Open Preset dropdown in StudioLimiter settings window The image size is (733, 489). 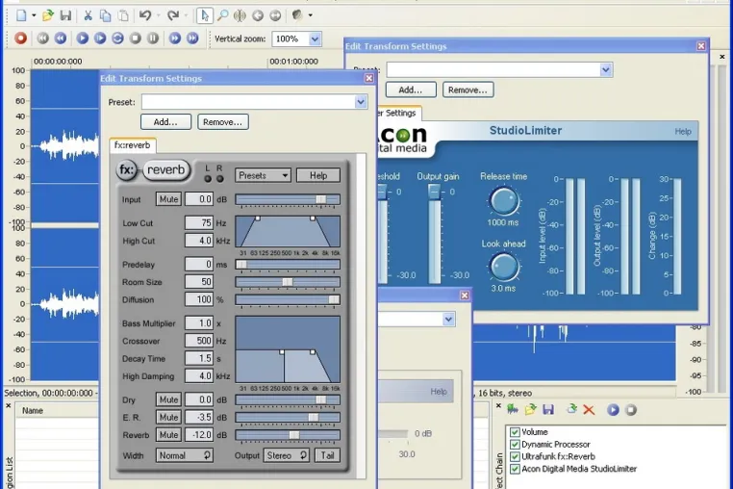click(x=606, y=69)
